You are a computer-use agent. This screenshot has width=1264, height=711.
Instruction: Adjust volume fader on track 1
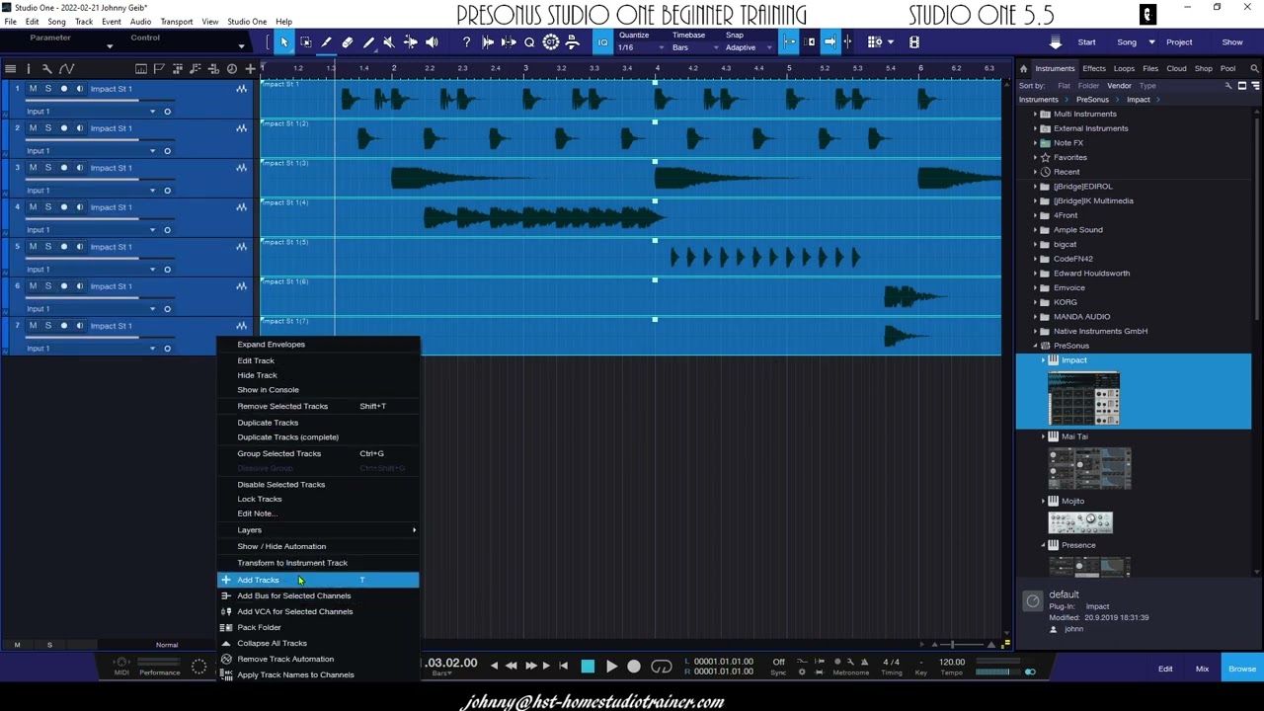point(99,100)
